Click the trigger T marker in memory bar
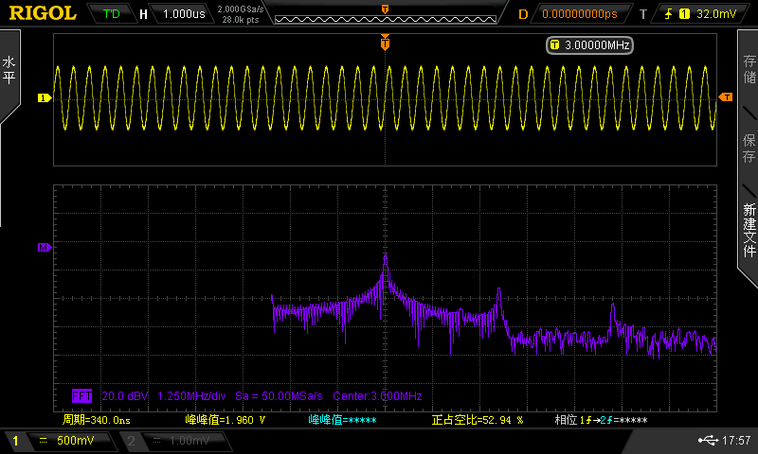Viewport: 758px width, 454px height. pos(385,9)
